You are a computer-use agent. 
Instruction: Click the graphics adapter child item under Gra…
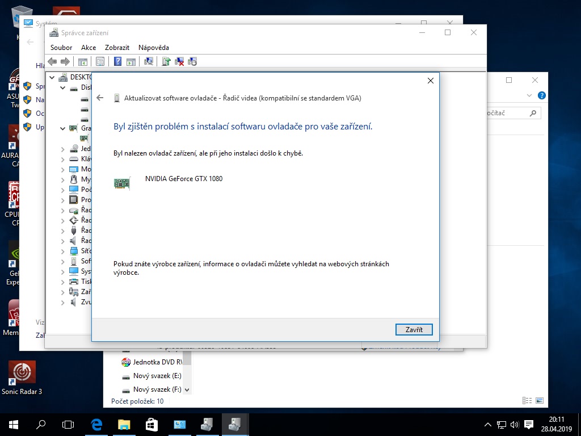click(84, 139)
